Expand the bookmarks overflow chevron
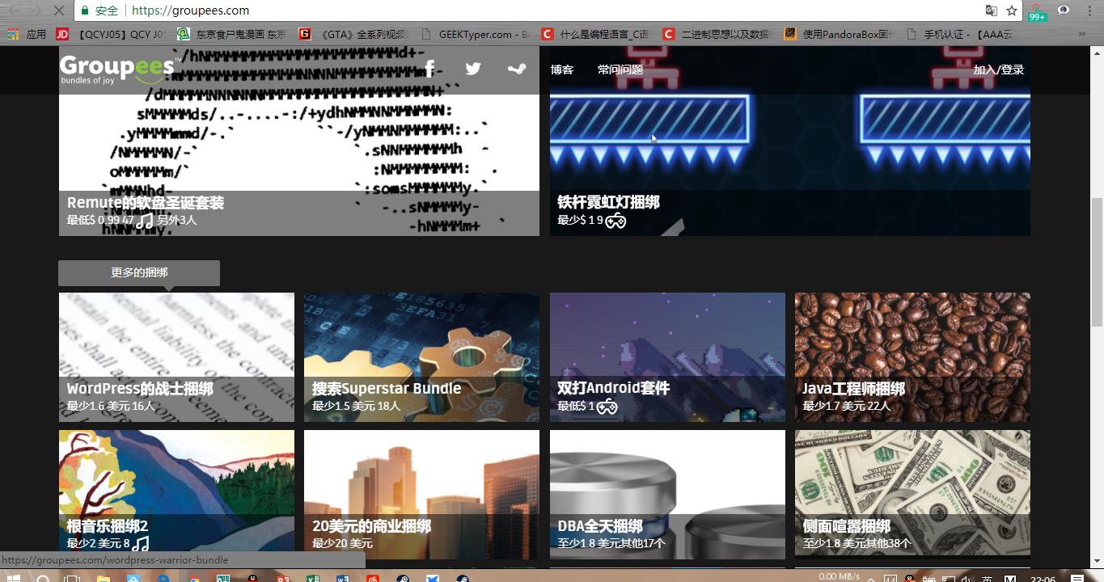Screen dimensions: 1104x582 (1082, 33)
